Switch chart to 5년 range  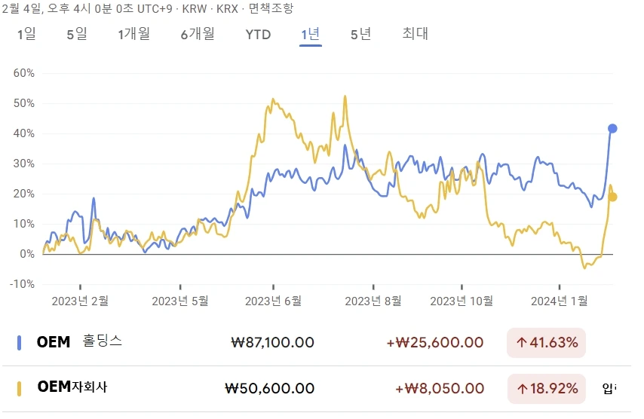[x=360, y=34]
